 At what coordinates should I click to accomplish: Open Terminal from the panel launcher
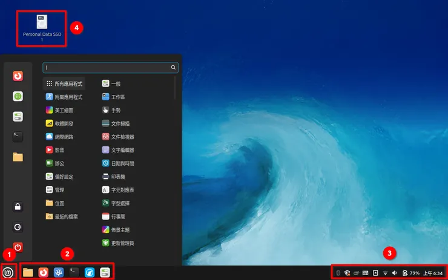[74, 273]
